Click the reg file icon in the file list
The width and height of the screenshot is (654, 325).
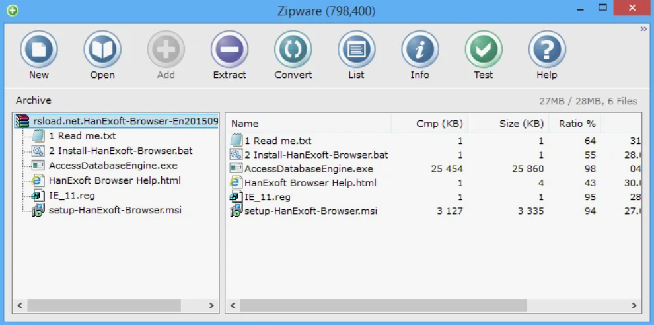coord(236,196)
